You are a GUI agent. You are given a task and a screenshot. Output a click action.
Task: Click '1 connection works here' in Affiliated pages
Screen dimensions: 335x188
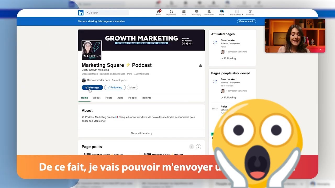point(237,52)
